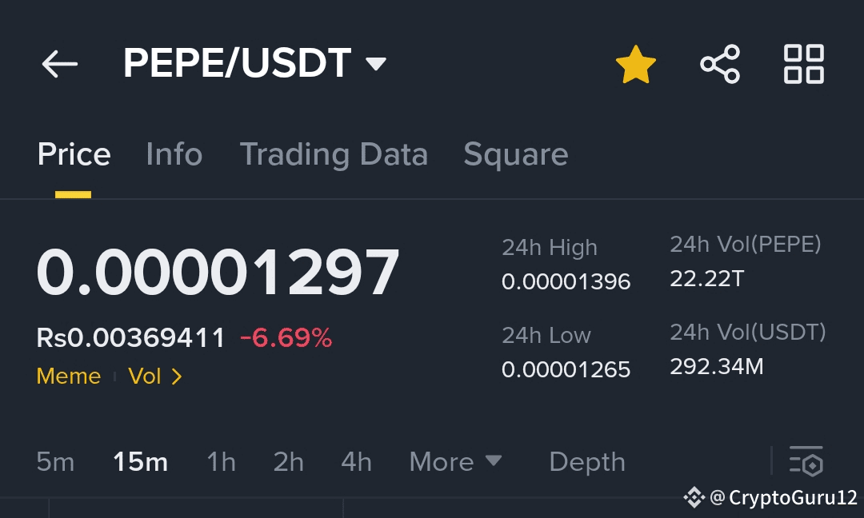
Task: Choose the 2h timeframe
Action: coord(288,461)
